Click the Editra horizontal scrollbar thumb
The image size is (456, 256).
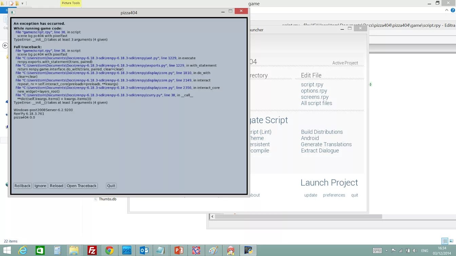(x=299, y=216)
